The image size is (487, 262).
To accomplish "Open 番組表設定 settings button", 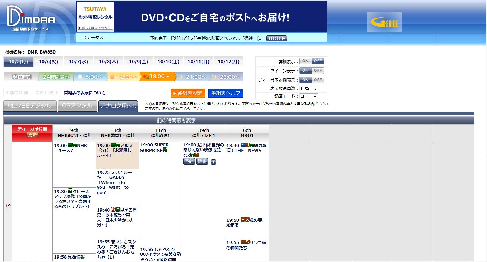I will [x=188, y=93].
